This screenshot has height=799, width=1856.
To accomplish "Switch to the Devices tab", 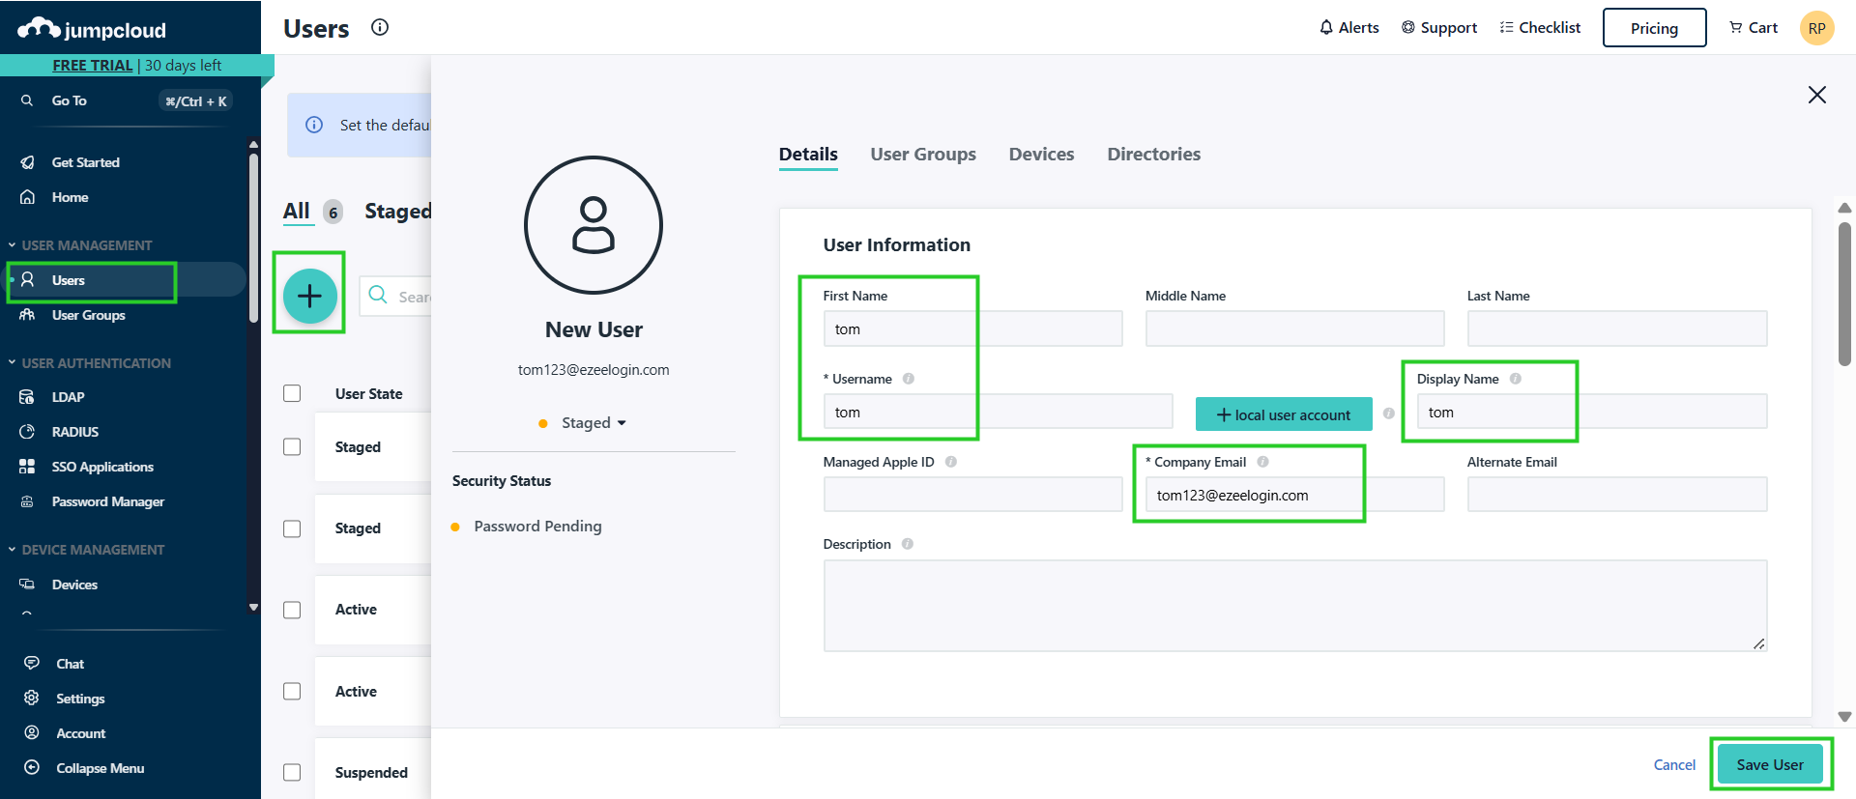I will tap(1041, 155).
